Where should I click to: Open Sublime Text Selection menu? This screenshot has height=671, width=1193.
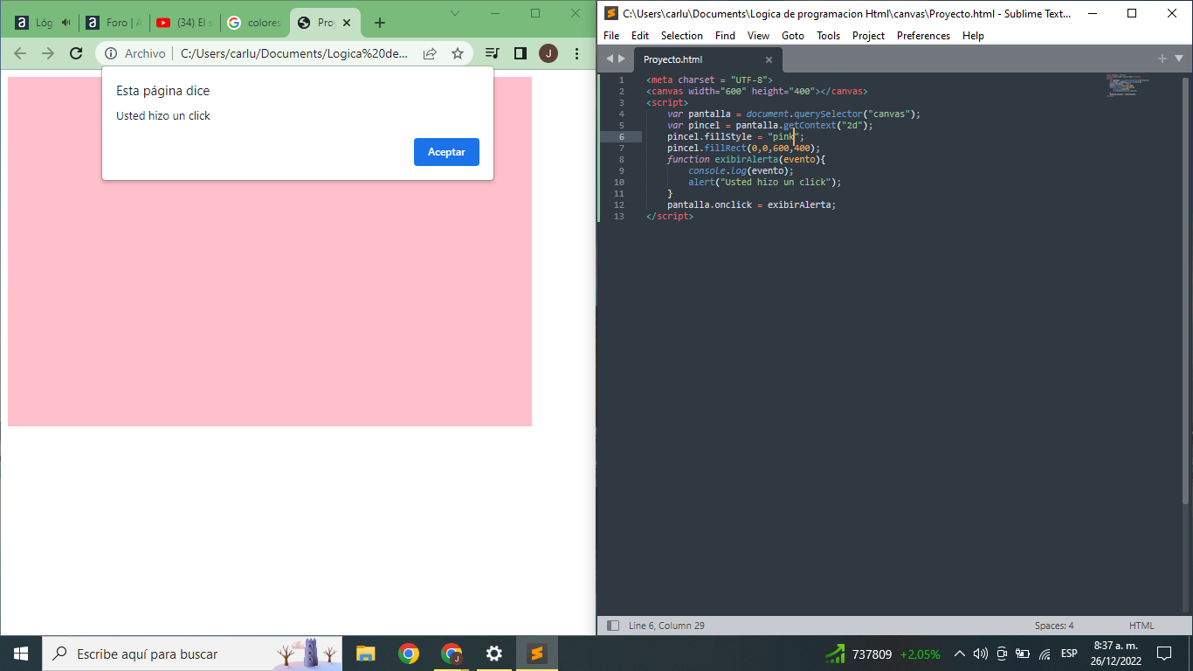click(x=682, y=36)
